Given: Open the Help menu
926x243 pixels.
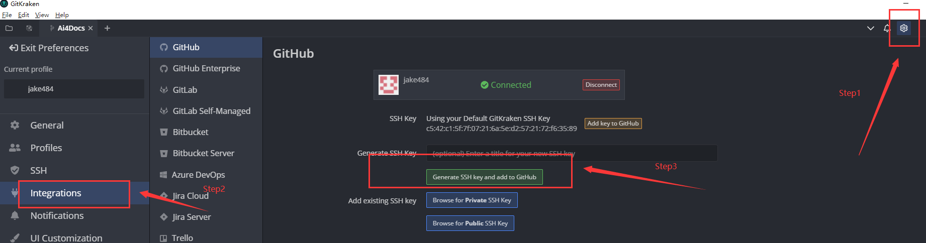Looking at the screenshot, I should coord(62,15).
